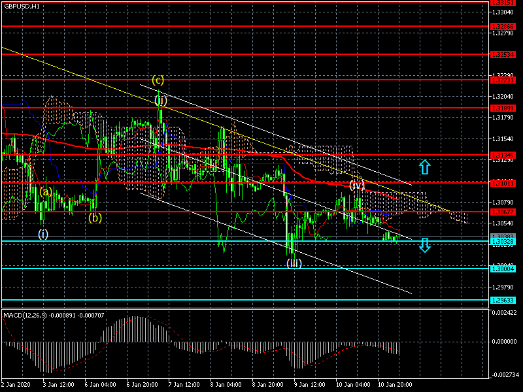Click the 9 Jan 12:00 time label
The image size is (523, 392).
coord(309,384)
